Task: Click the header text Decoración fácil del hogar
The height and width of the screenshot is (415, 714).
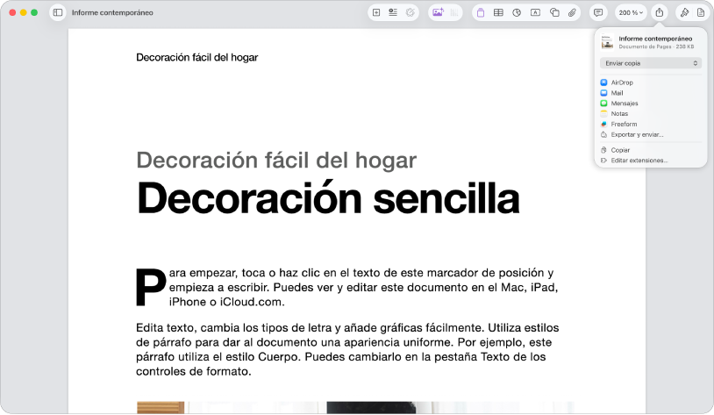Action: click(197, 57)
